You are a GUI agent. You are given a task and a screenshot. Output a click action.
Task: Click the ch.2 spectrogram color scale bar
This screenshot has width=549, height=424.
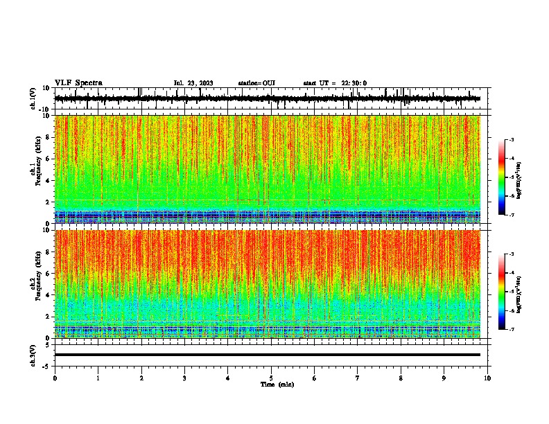pyautogui.click(x=501, y=292)
